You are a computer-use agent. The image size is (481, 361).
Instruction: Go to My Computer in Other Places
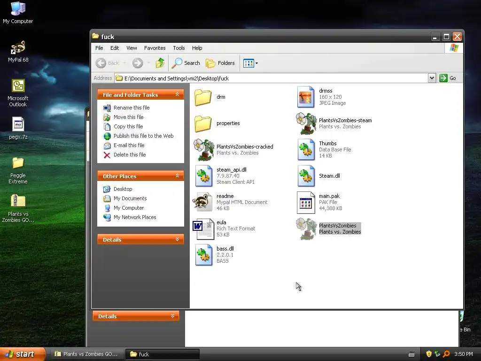(x=129, y=208)
